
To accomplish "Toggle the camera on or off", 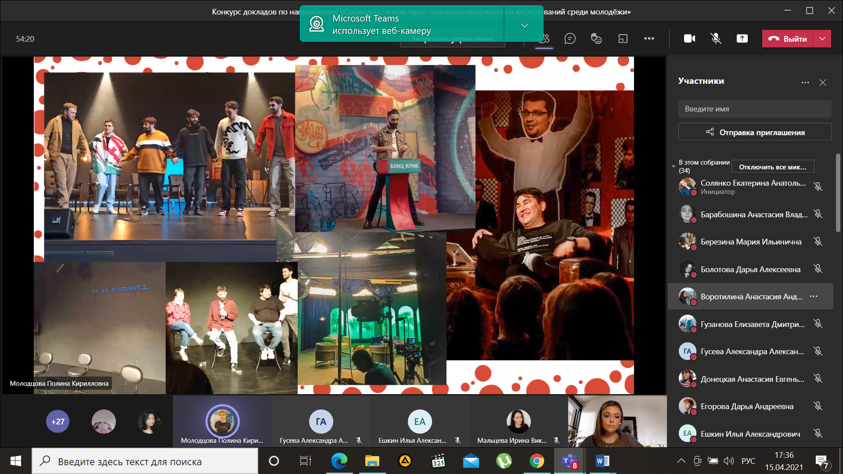I will 689,39.
